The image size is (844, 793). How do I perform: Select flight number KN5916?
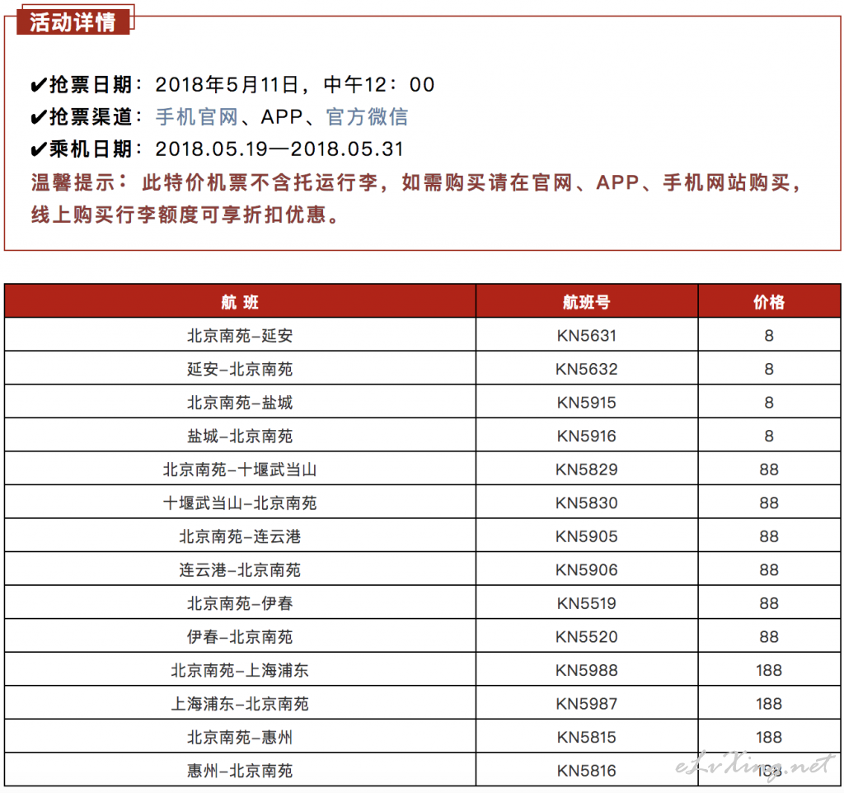(587, 436)
